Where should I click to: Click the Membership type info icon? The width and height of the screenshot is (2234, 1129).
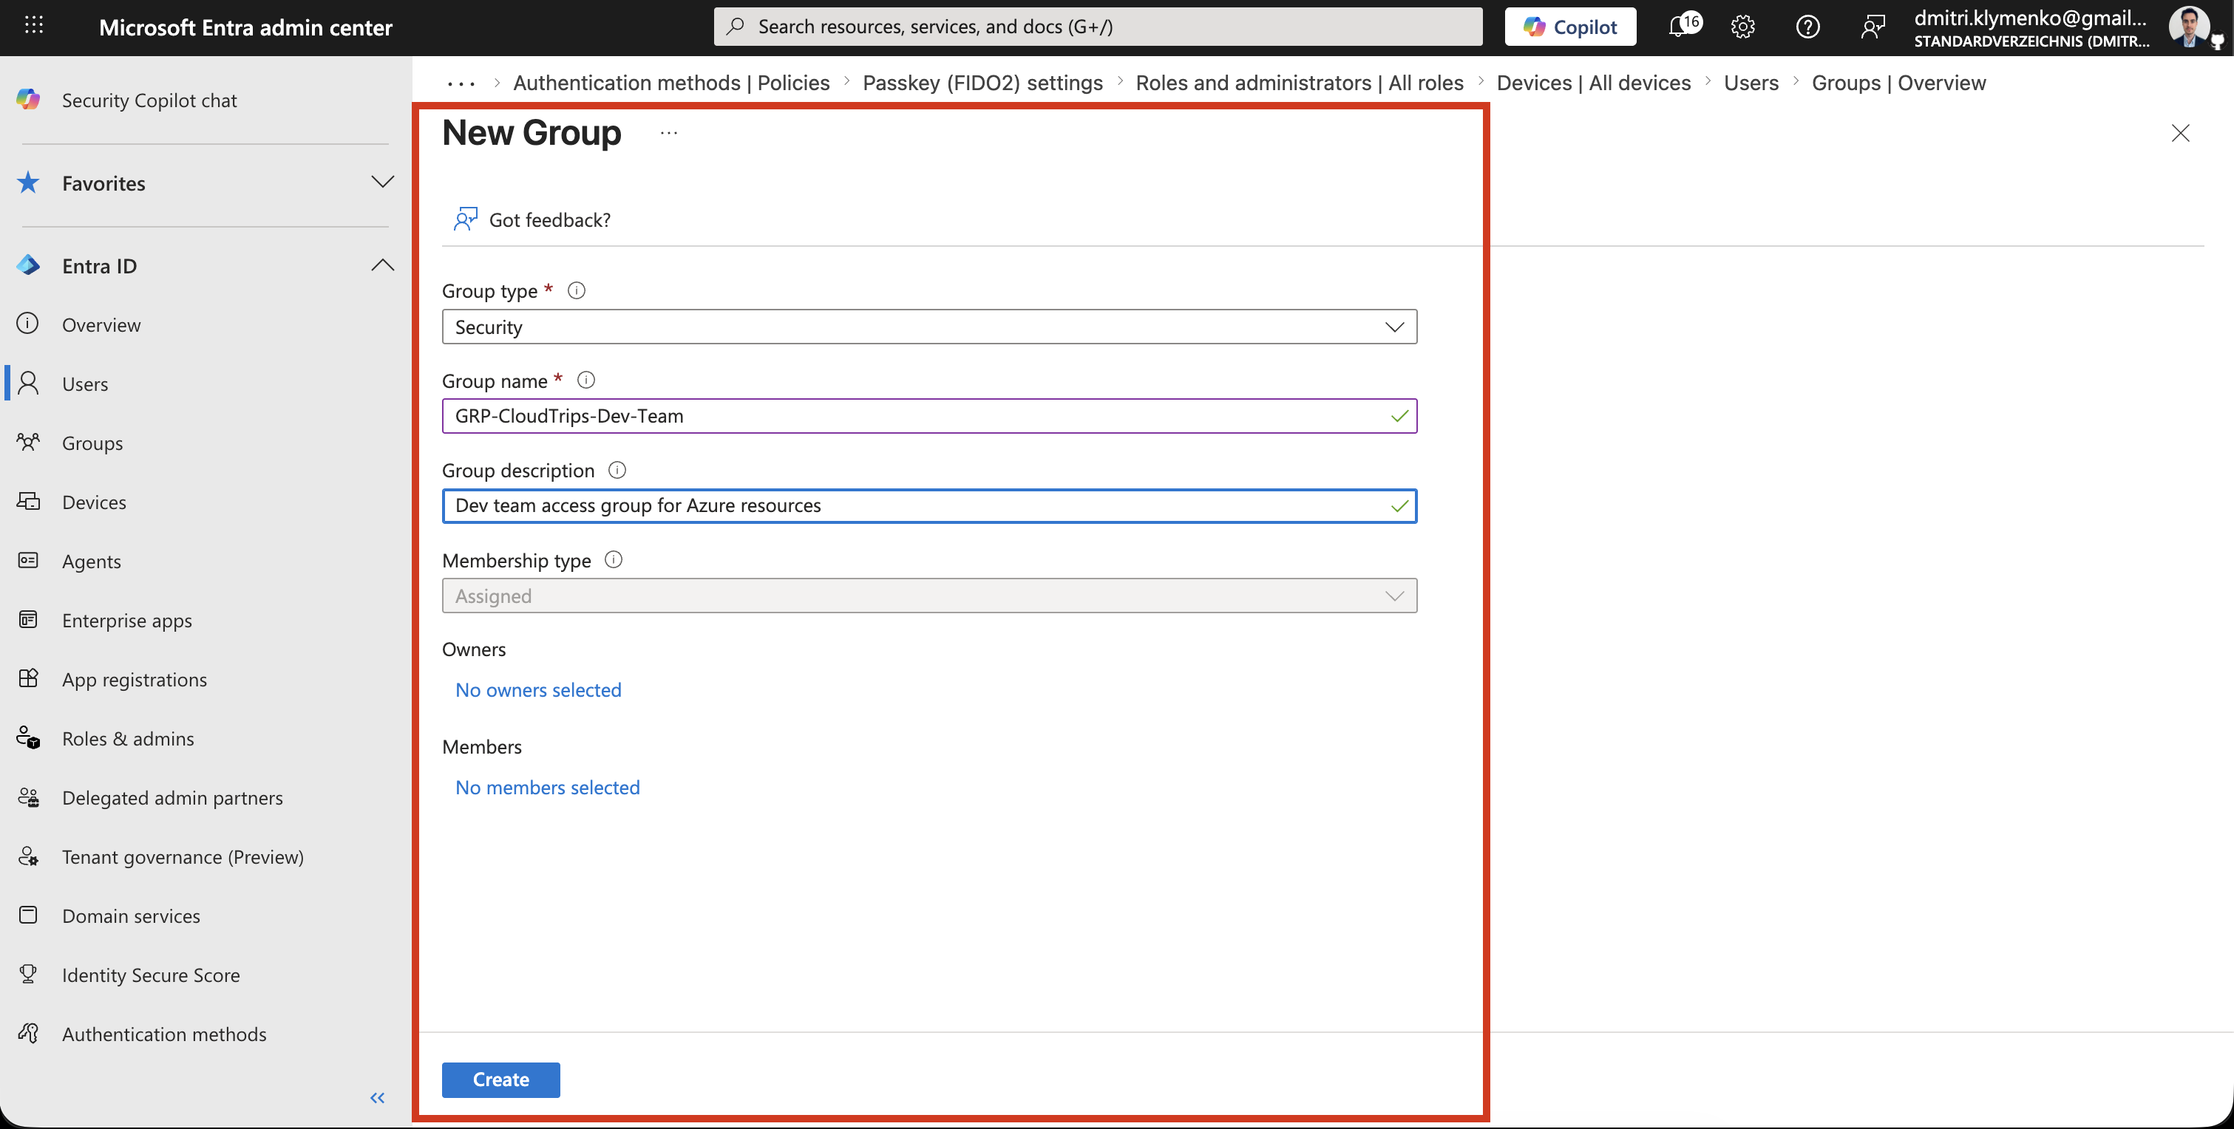(613, 559)
